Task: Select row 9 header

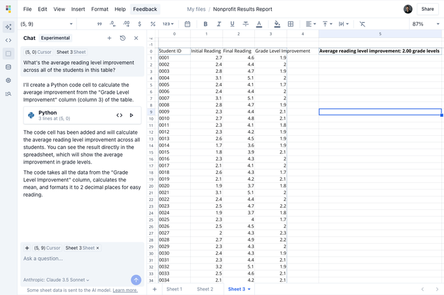Action: (151, 112)
